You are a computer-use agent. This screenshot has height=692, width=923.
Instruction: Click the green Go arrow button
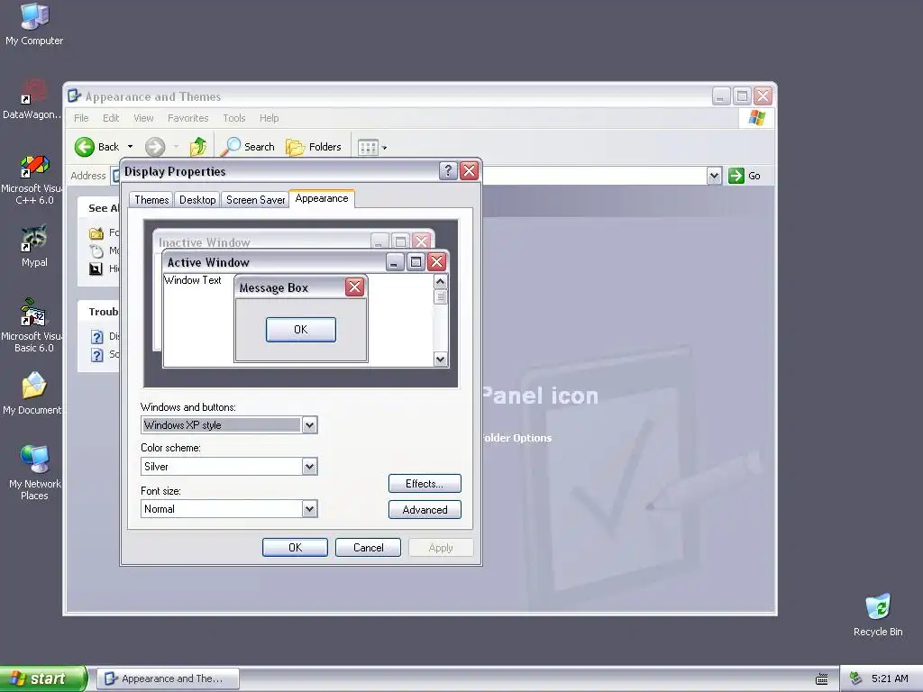click(x=736, y=176)
